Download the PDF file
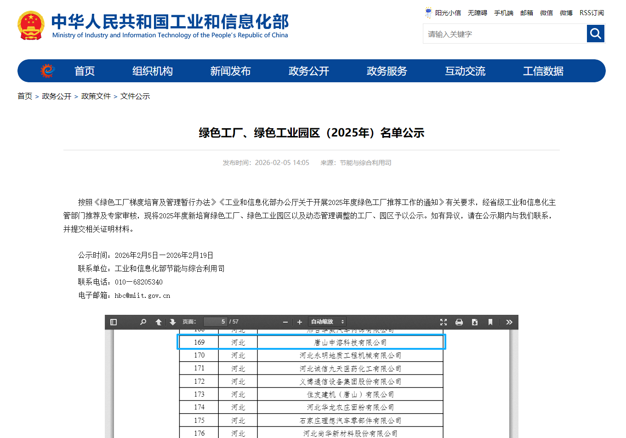 [475, 322]
